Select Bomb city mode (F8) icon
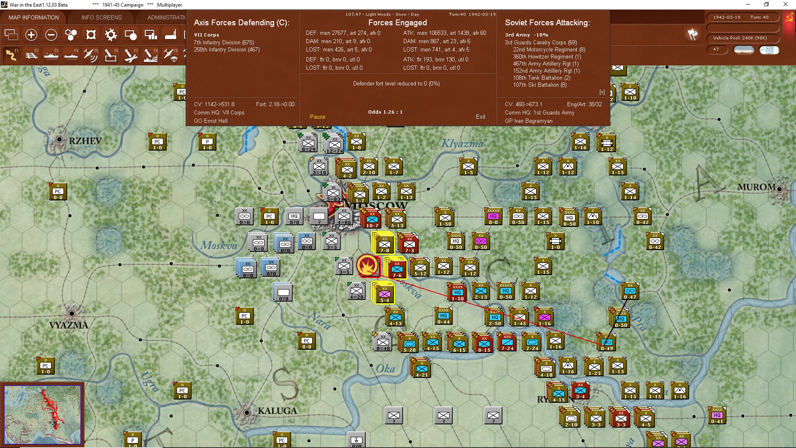Image resolution: width=796 pixels, height=448 pixels. click(x=150, y=55)
